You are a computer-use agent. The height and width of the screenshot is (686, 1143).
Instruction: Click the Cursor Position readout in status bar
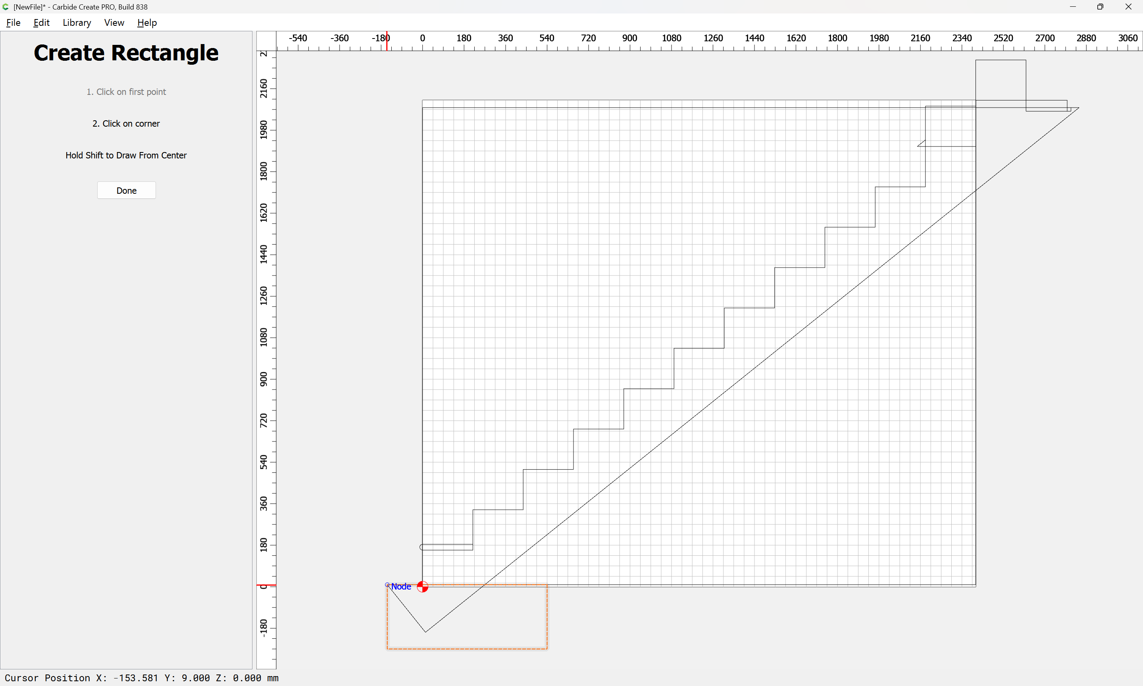[141, 678]
